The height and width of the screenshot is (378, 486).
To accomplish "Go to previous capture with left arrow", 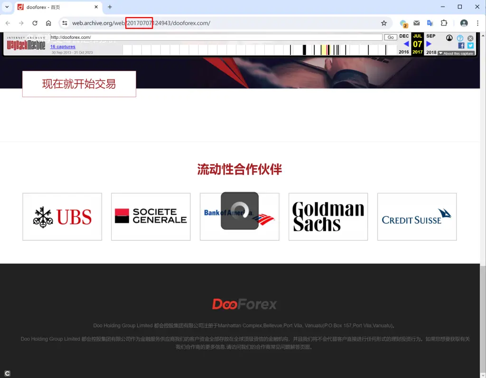I will [406, 44].
